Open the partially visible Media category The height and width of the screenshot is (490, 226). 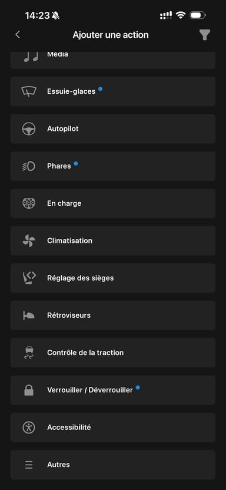click(113, 60)
